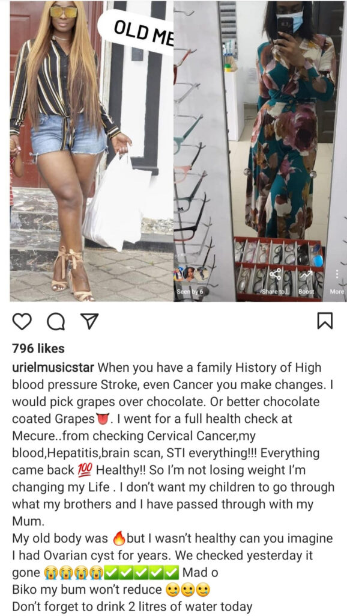Click the drink 2 litres caption line
The image size is (347, 616).
coord(132,606)
